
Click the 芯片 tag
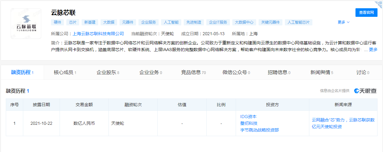point(73,22)
